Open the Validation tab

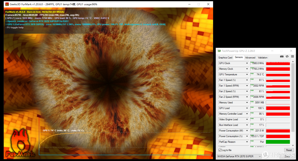pos(262,57)
